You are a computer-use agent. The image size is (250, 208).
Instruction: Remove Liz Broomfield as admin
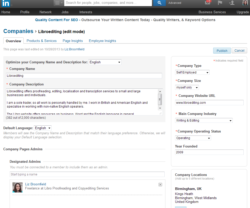(x=160, y=185)
